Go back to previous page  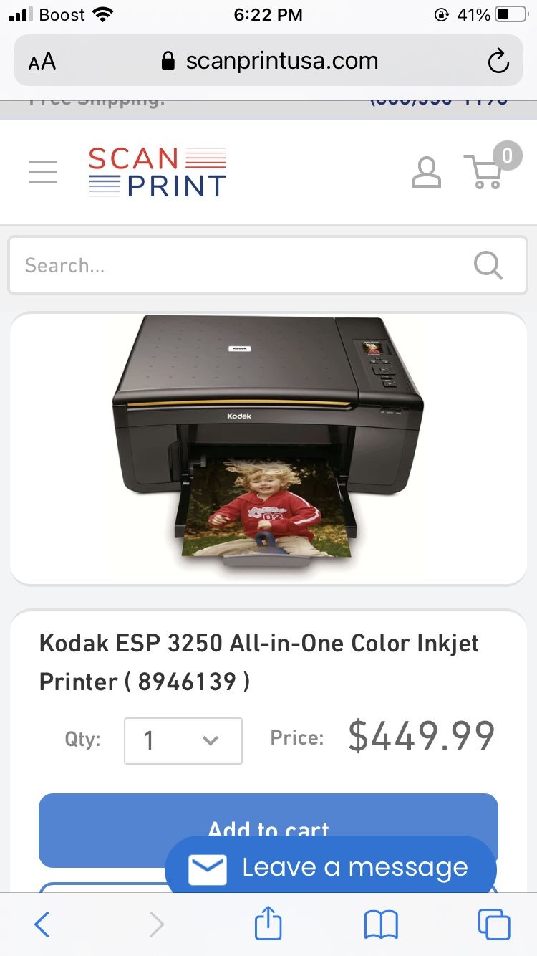click(x=42, y=924)
